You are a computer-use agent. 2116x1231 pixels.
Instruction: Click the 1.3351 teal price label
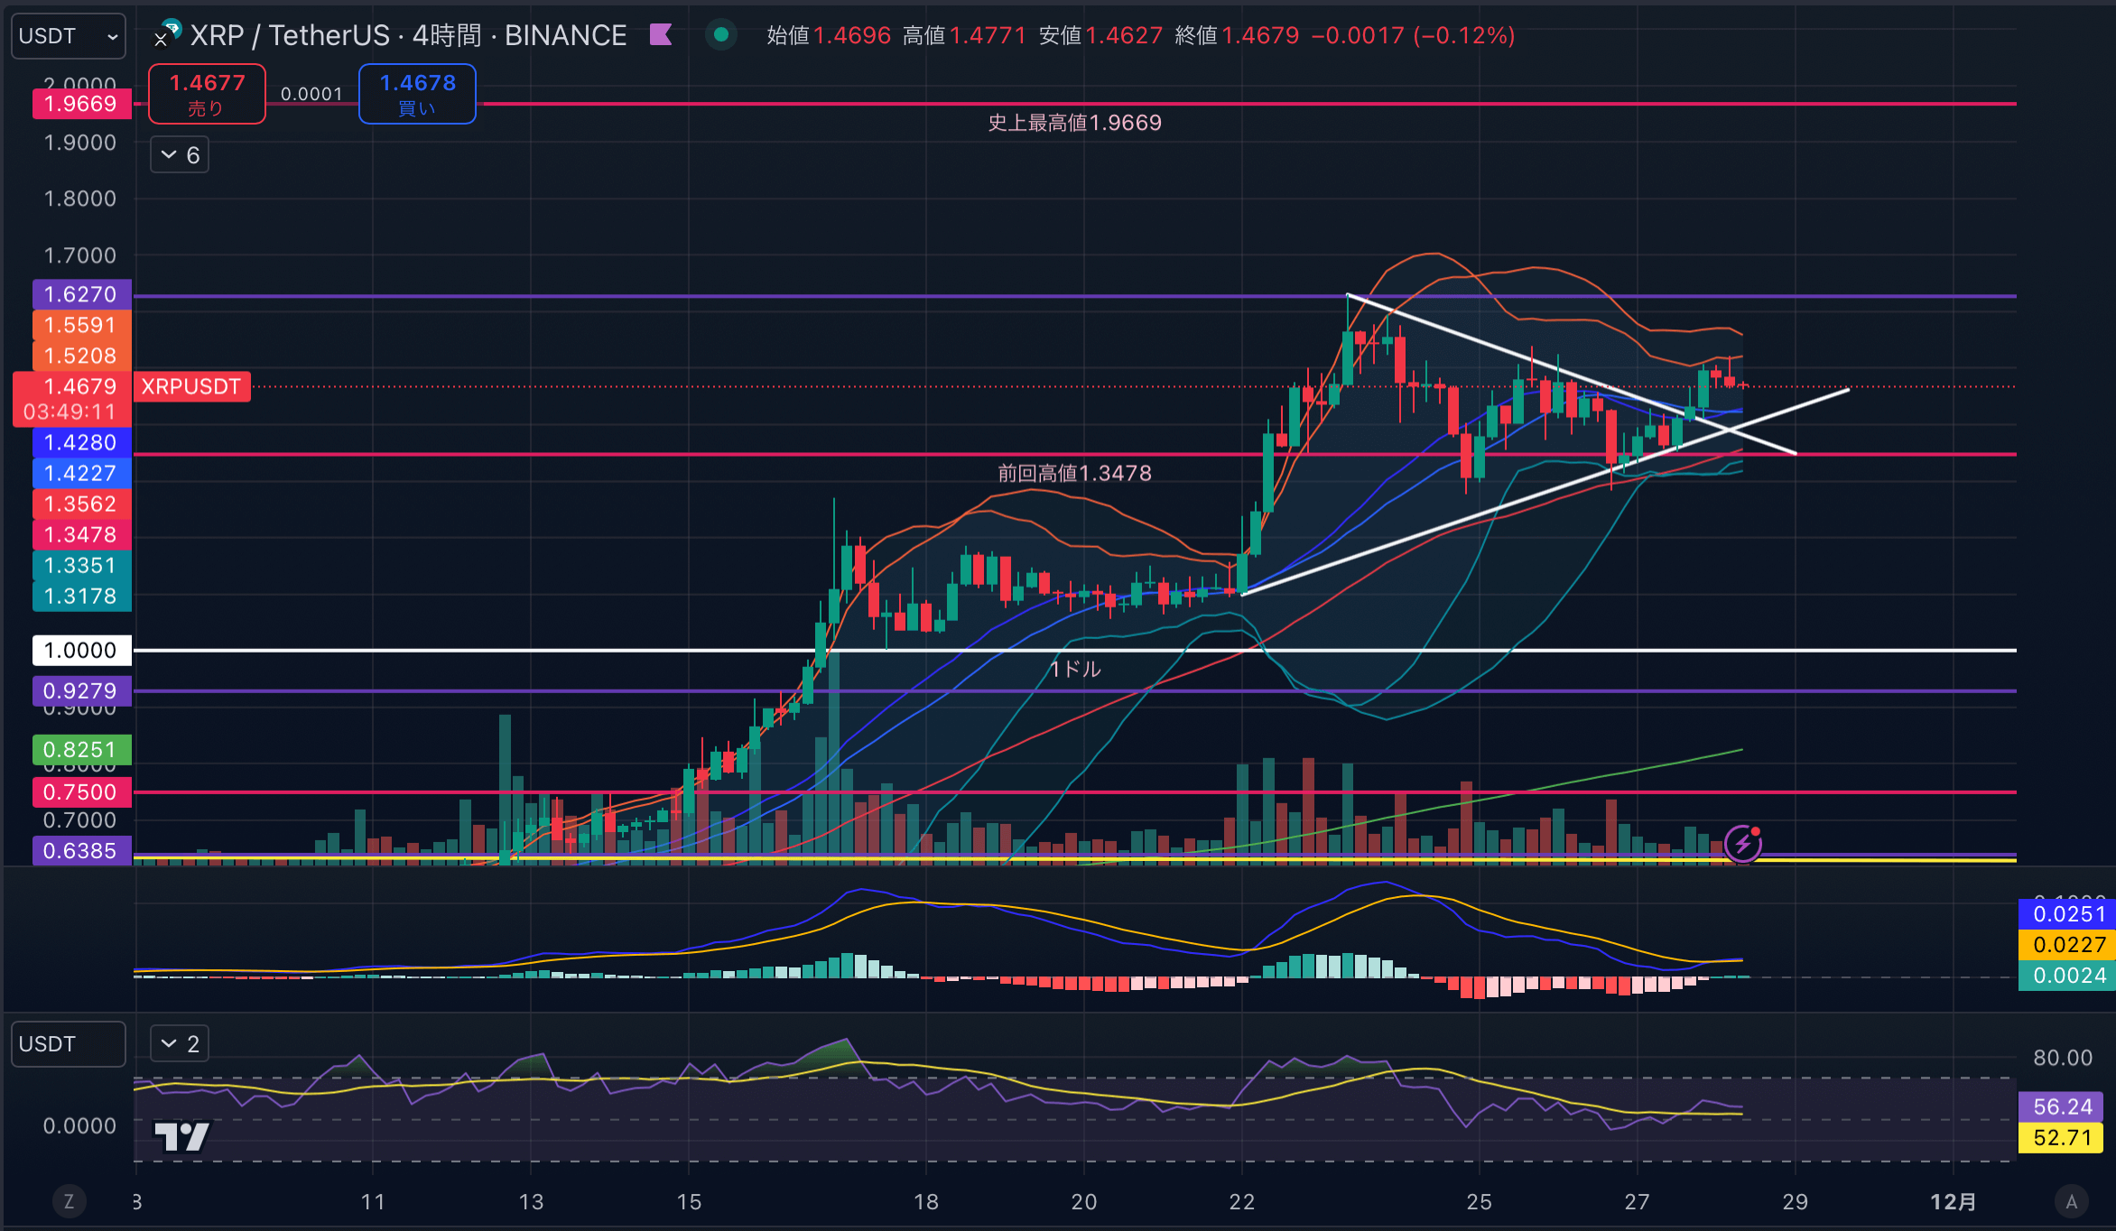coord(81,565)
